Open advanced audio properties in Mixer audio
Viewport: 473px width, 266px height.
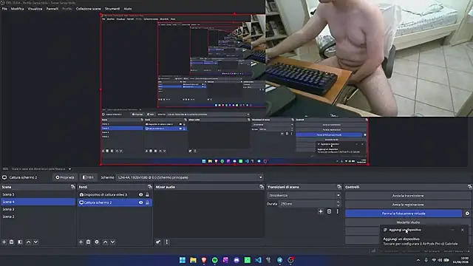(x=158, y=242)
